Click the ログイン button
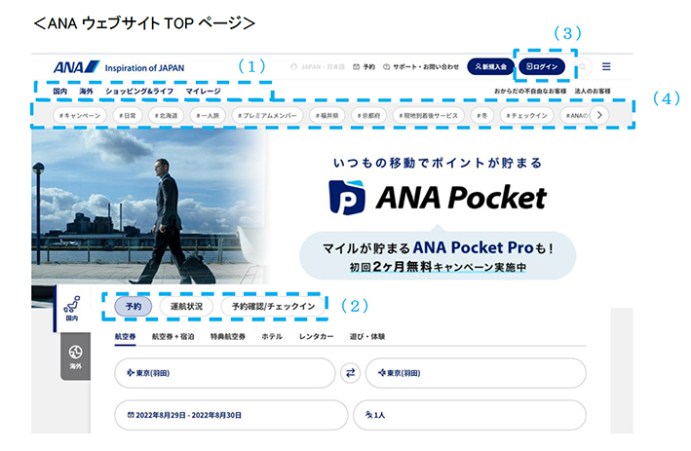 [x=542, y=66]
